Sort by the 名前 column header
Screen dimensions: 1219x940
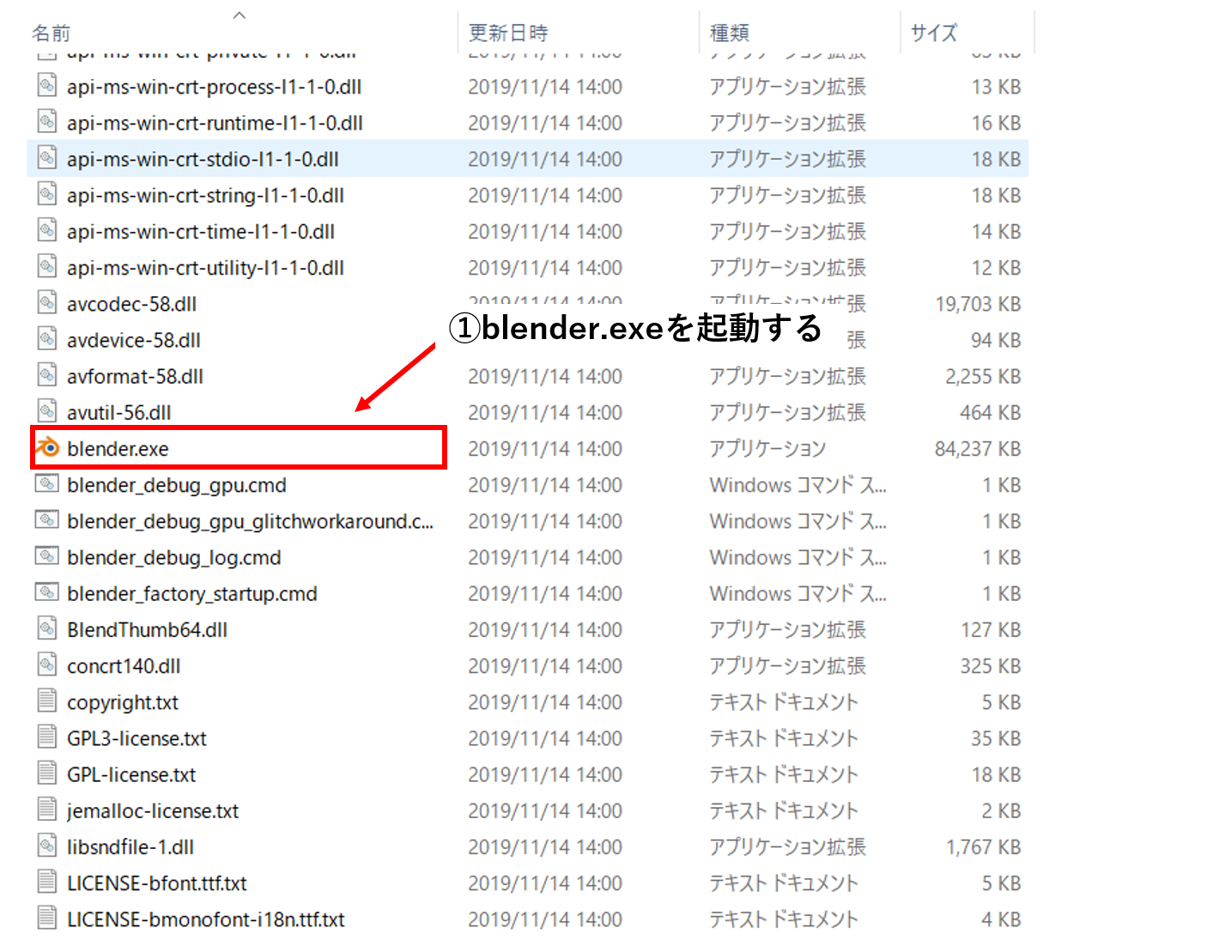point(51,33)
